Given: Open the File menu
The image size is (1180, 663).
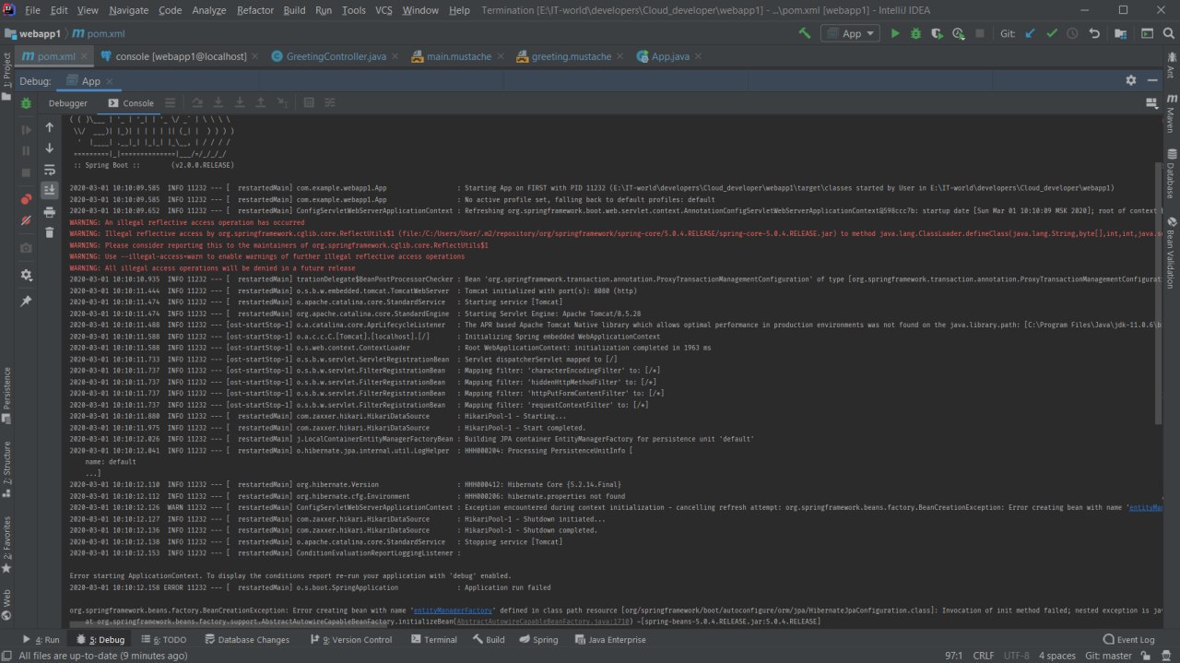Looking at the screenshot, I should (32, 10).
